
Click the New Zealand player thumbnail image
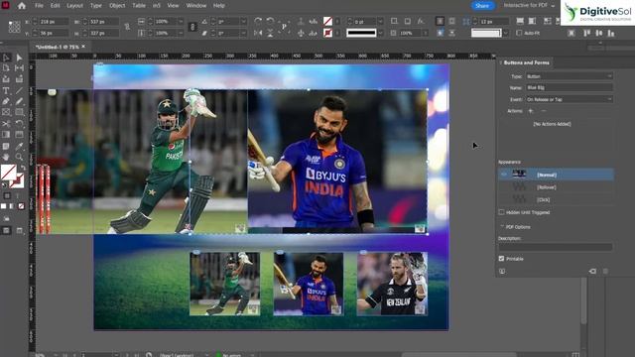pos(392,284)
